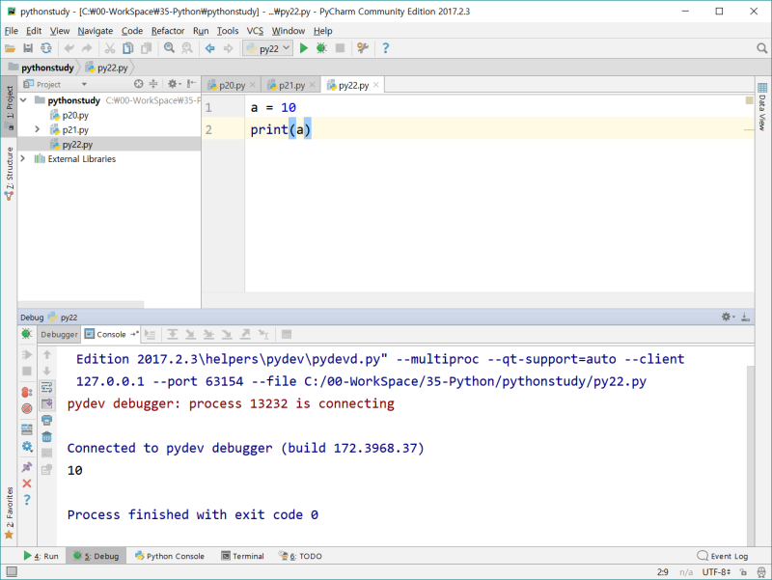Click the Scroll from Source target icon
The height and width of the screenshot is (580, 772).
tap(138, 84)
